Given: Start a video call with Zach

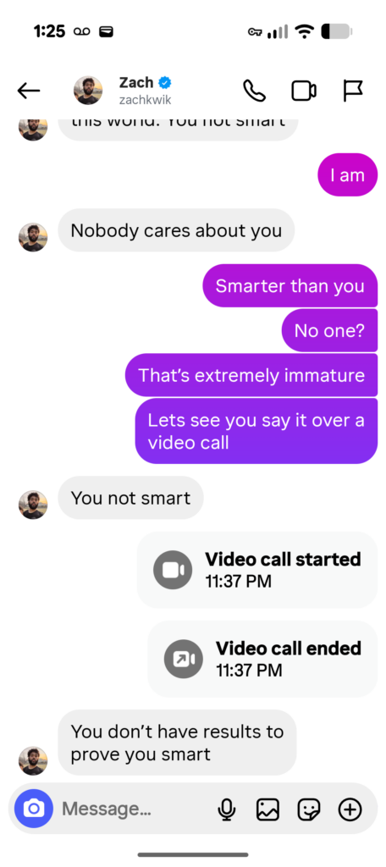Looking at the screenshot, I should coord(304,91).
